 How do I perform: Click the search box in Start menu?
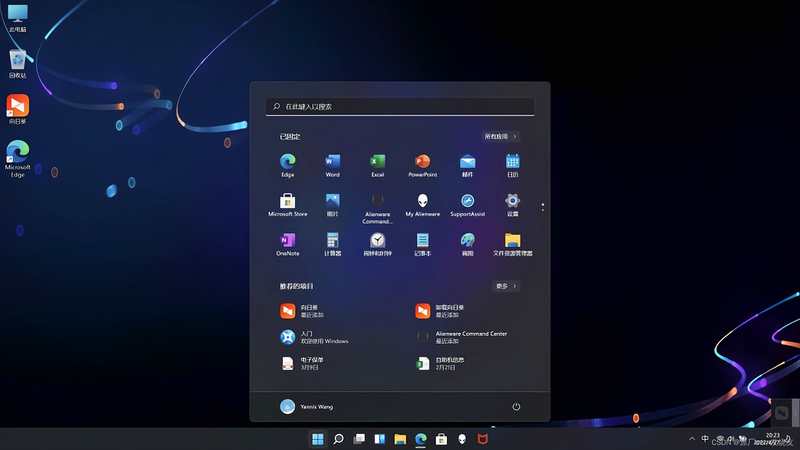[x=400, y=107]
